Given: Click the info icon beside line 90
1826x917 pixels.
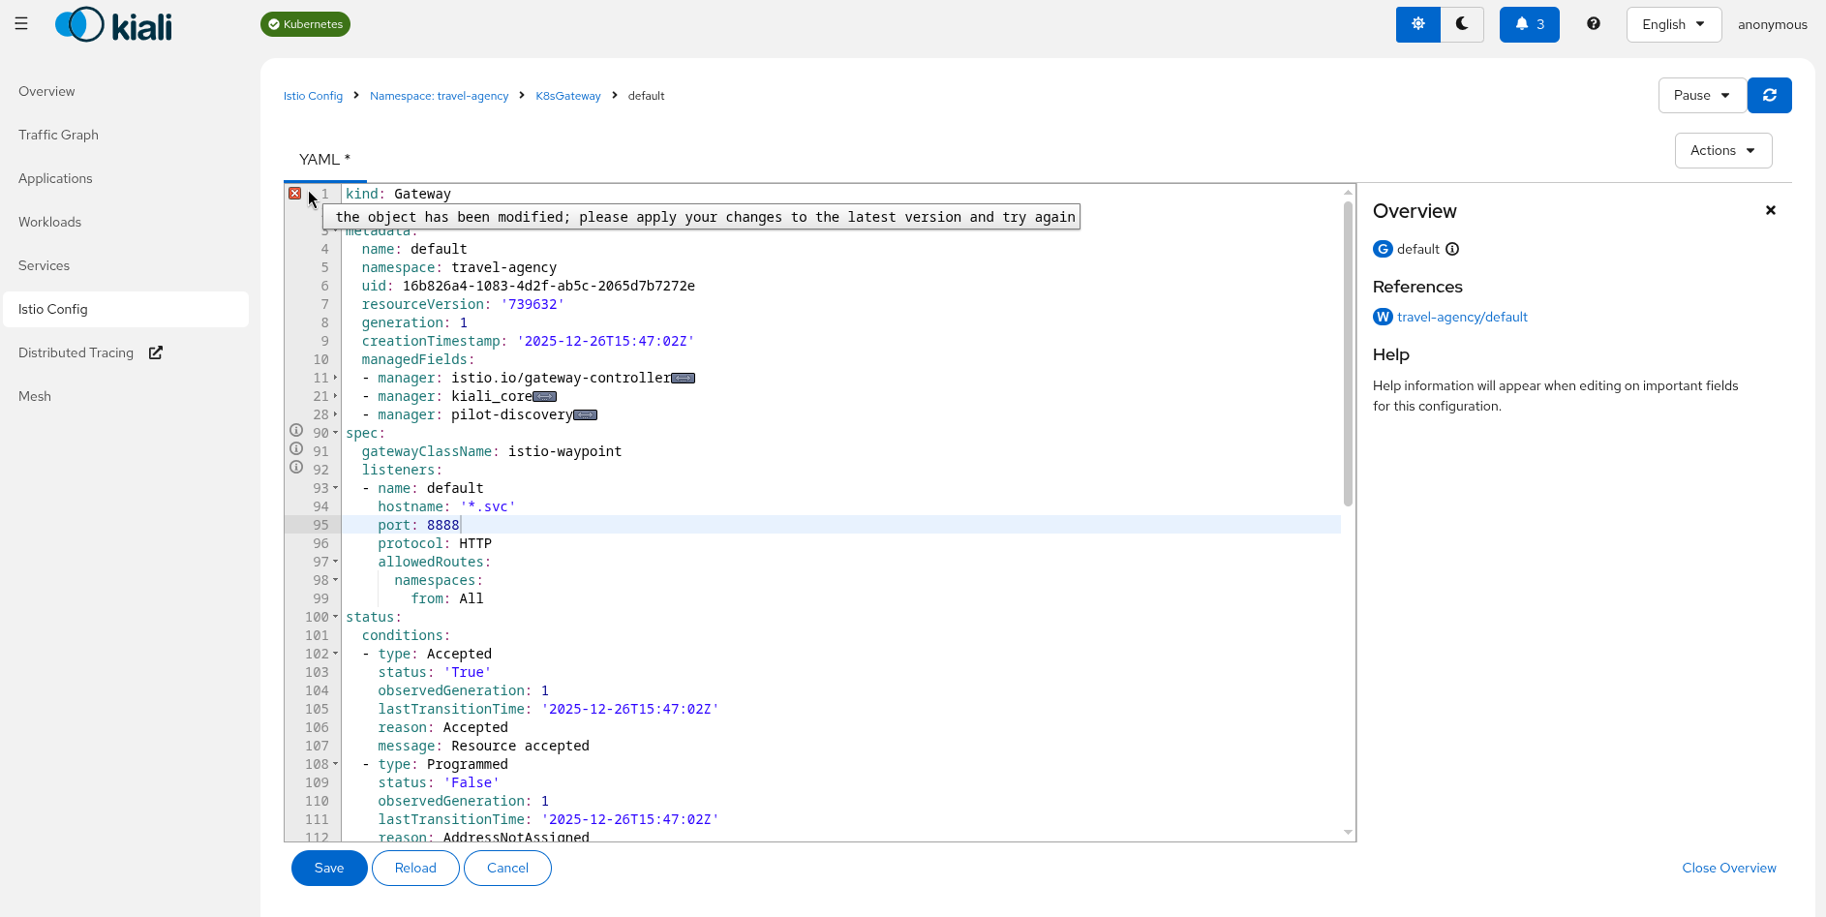Looking at the screenshot, I should point(295,429).
